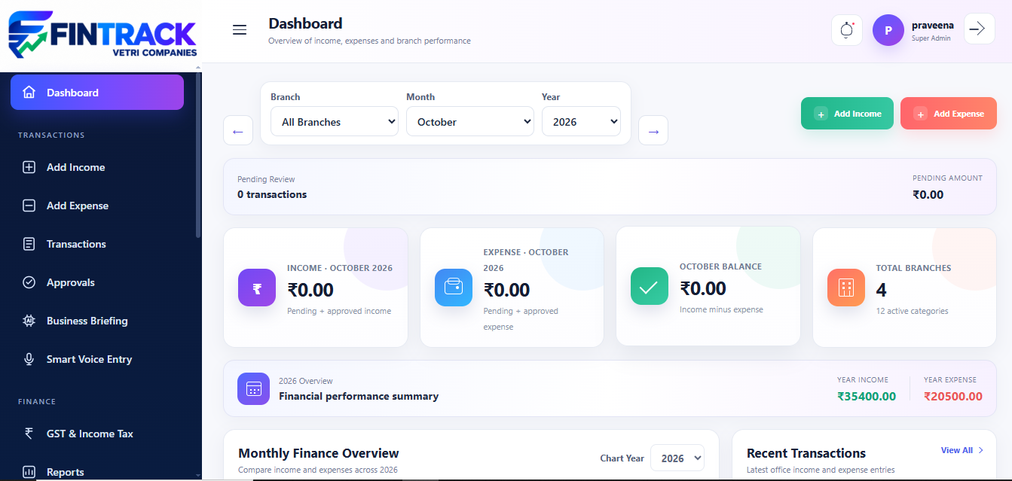1012x481 pixels.
Task: Click the blue wallet expense icon
Action: tap(454, 288)
